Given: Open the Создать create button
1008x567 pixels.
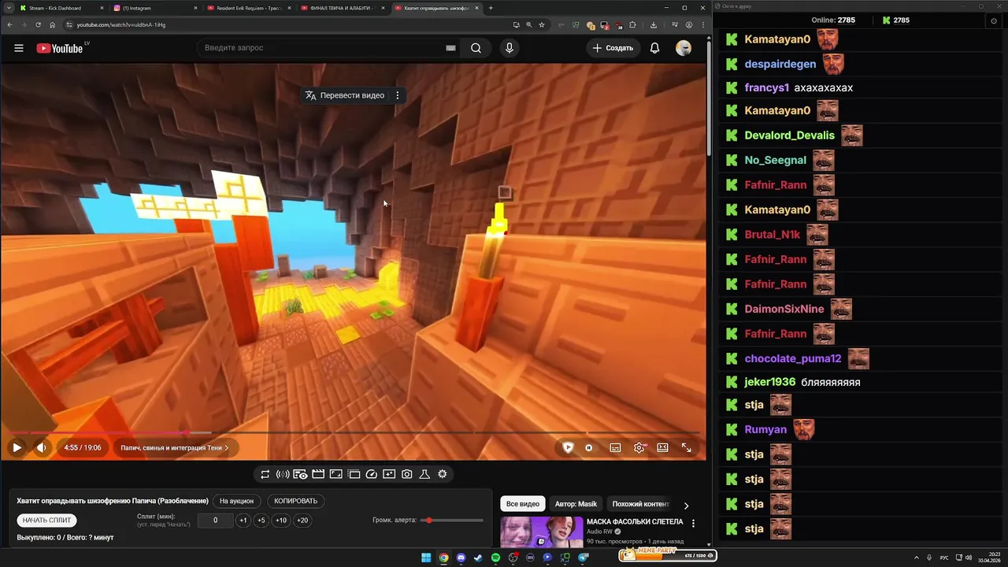Looking at the screenshot, I should [612, 48].
